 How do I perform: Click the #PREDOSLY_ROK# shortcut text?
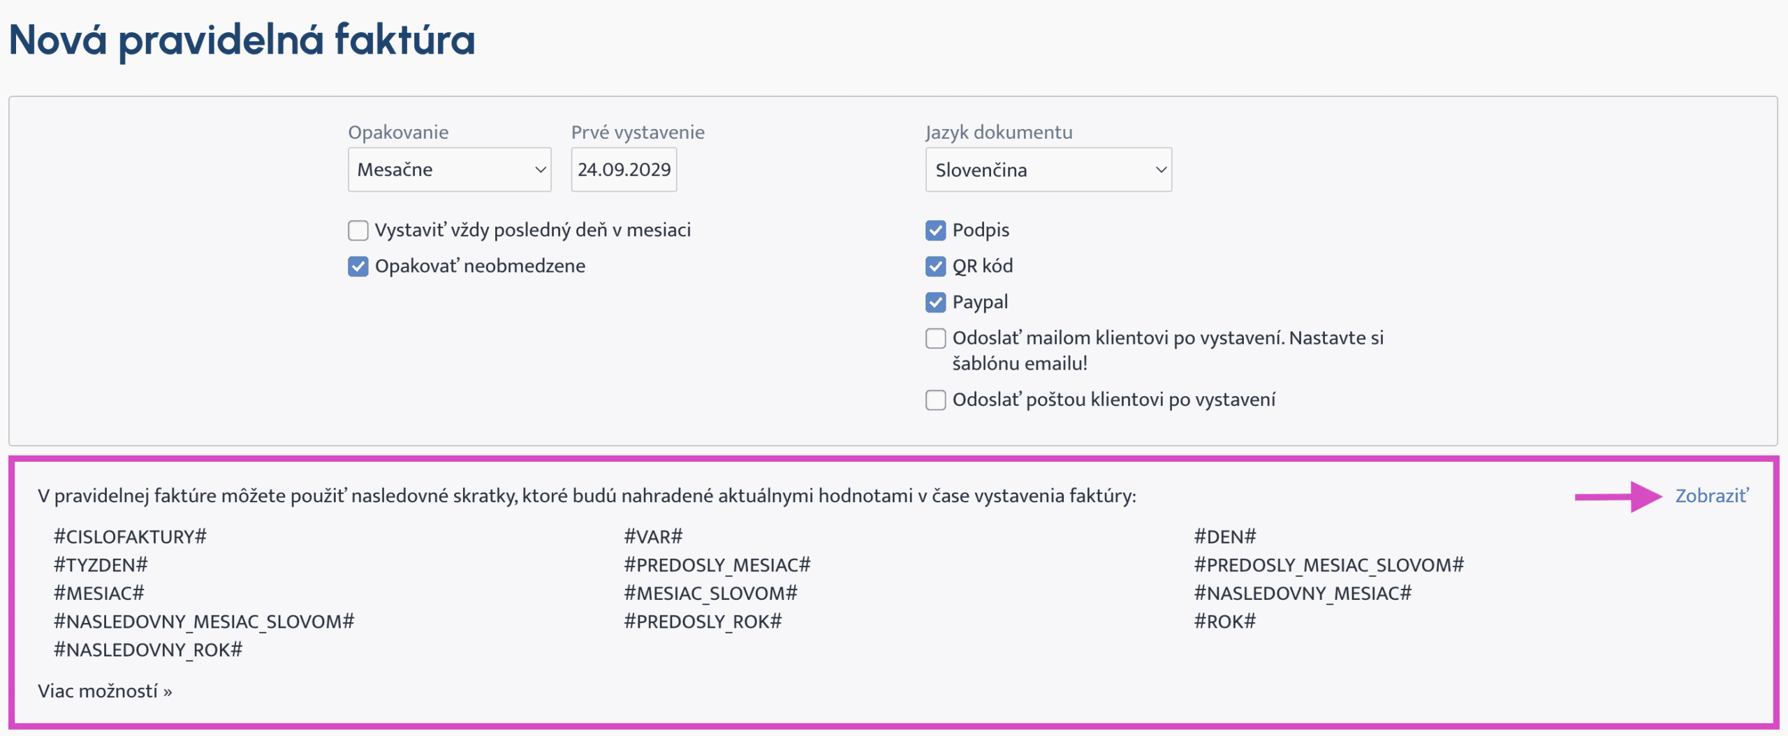703,621
